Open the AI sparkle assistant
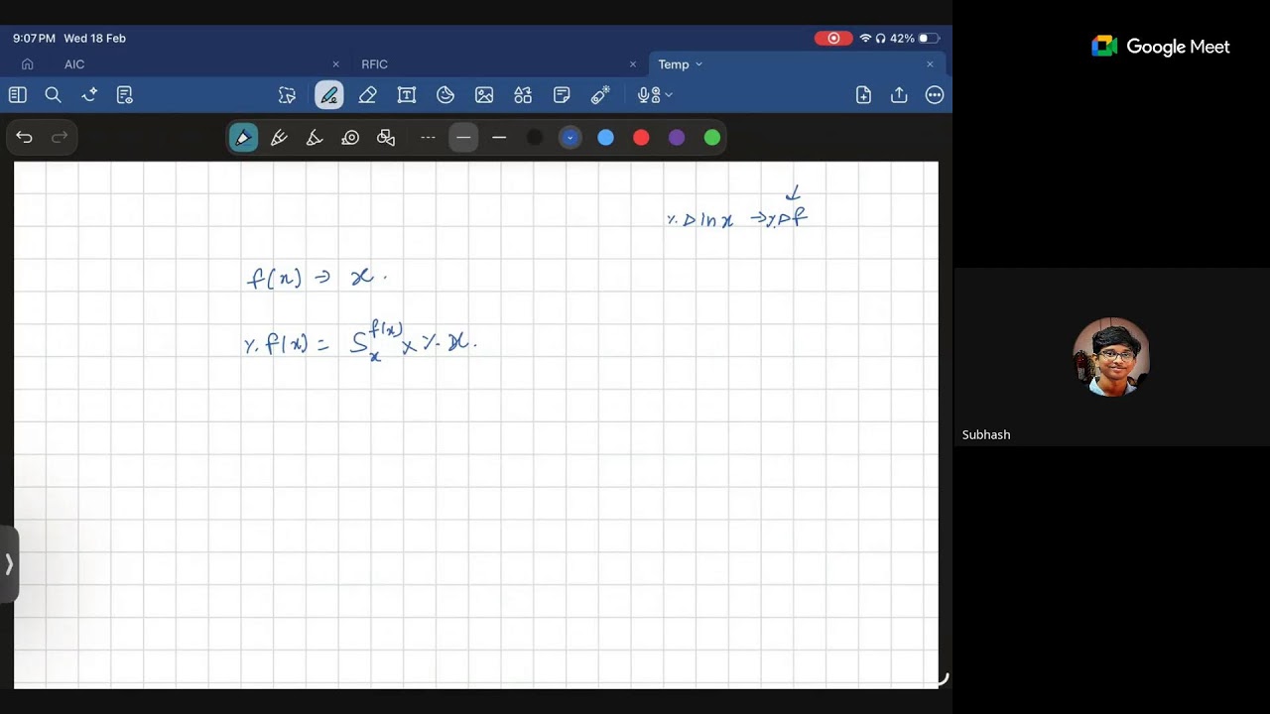This screenshot has width=1270, height=714. click(x=89, y=95)
